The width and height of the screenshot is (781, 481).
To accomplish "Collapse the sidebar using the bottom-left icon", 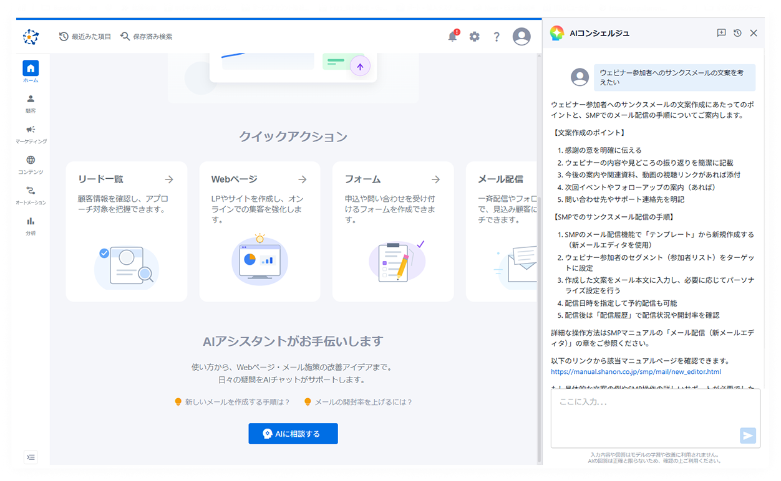I will click(30, 457).
